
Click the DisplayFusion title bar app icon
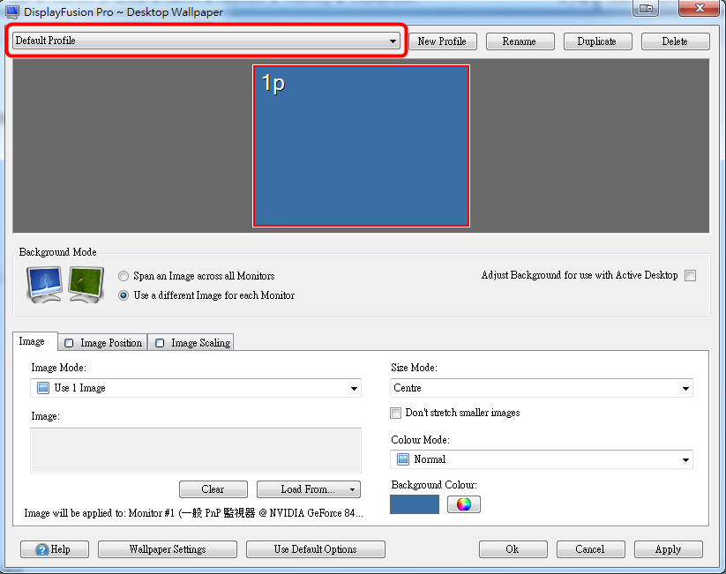click(11, 11)
